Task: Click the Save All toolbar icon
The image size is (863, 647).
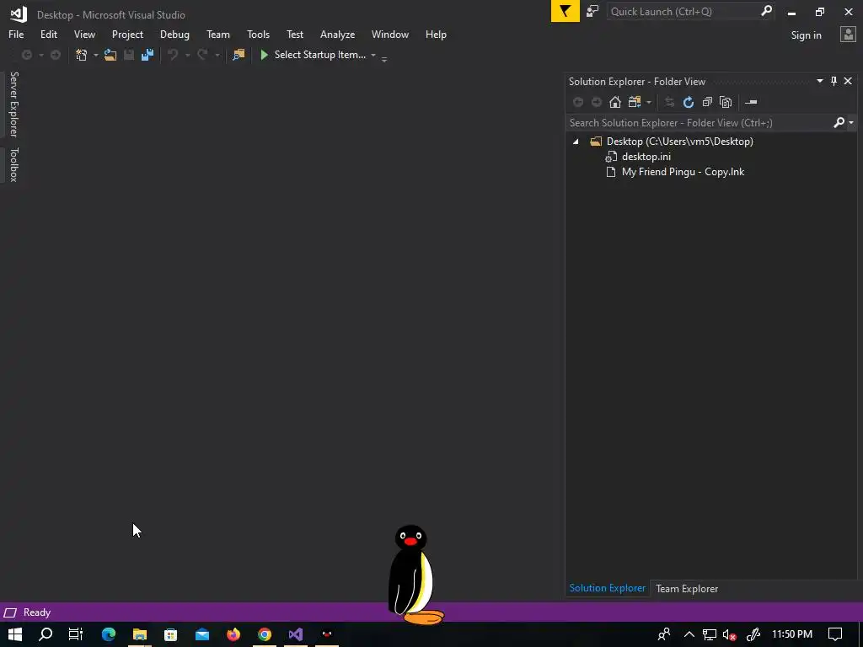Action: tap(147, 55)
